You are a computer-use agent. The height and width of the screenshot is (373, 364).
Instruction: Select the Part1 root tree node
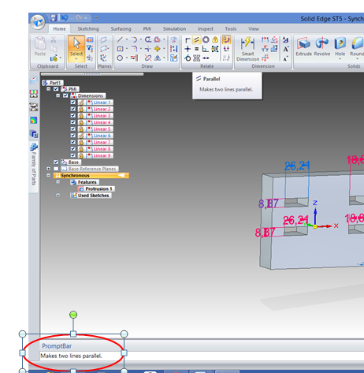pos(53,83)
